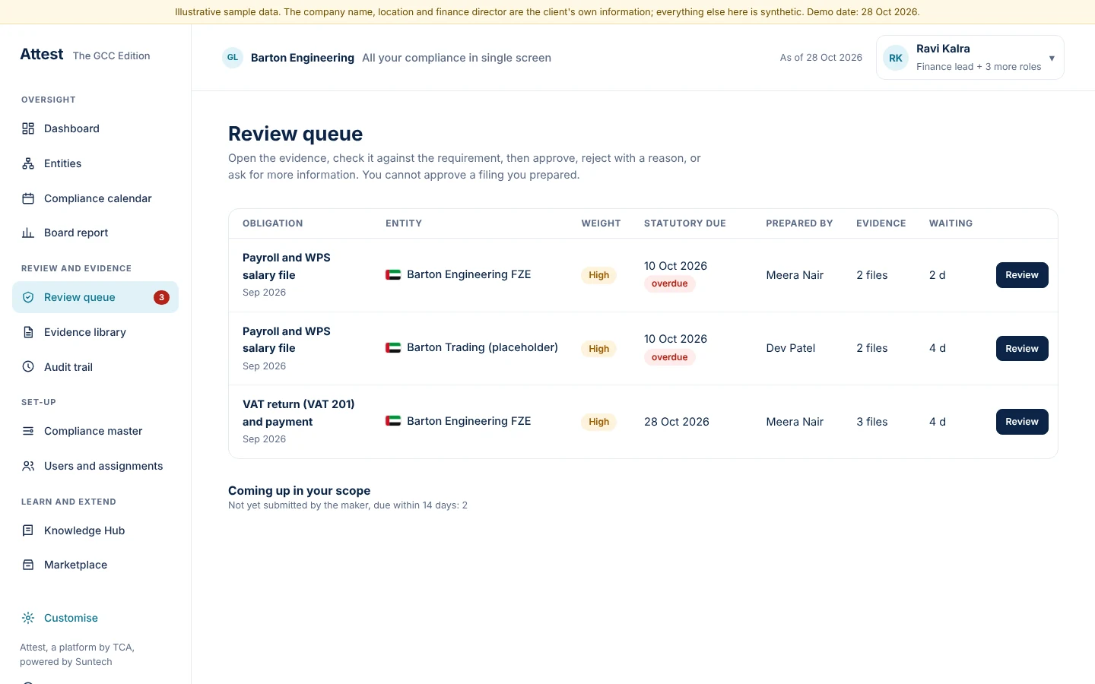Image resolution: width=1095 pixels, height=684 pixels.
Task: Expand the Ravi Kalra roles dropdown arrow
Action: pos(1052,58)
